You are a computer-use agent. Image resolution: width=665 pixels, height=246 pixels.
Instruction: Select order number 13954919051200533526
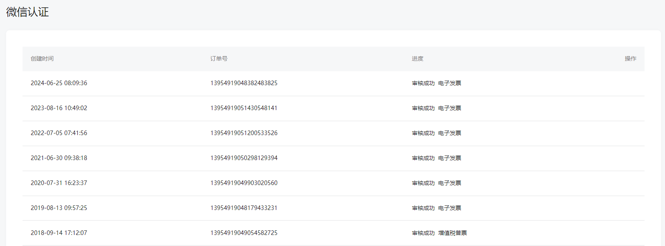pyautogui.click(x=244, y=133)
